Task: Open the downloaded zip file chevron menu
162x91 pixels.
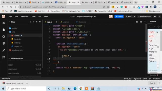Action: [x=27, y=83]
